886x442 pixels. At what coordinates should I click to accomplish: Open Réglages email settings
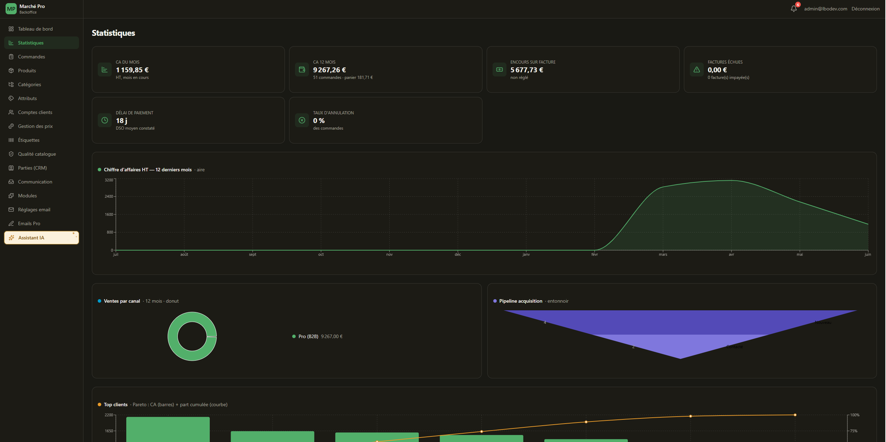pyautogui.click(x=41, y=210)
